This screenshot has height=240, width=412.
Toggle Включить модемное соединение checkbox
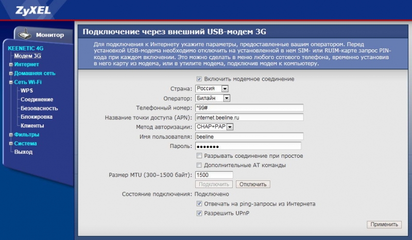coord(199,79)
